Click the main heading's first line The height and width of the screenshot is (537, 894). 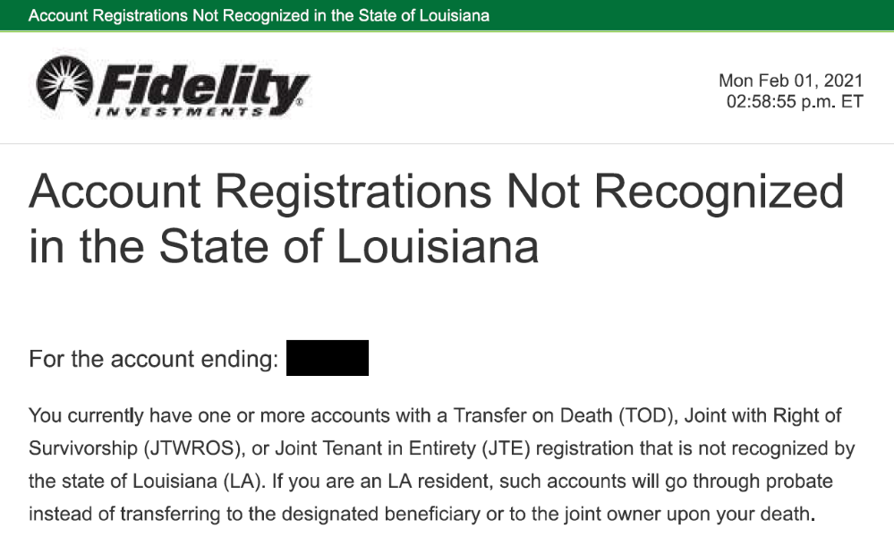437,192
